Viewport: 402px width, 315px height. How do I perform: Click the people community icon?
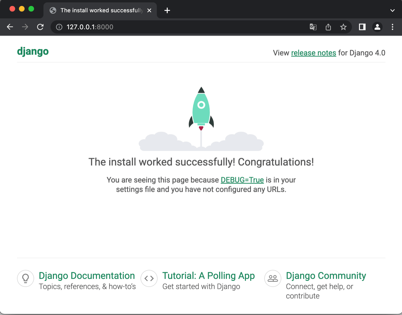point(273,278)
